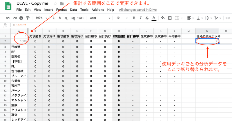This screenshot has height=121, width=232.
Task: Open the Edit menu
Action: pos(28,10)
